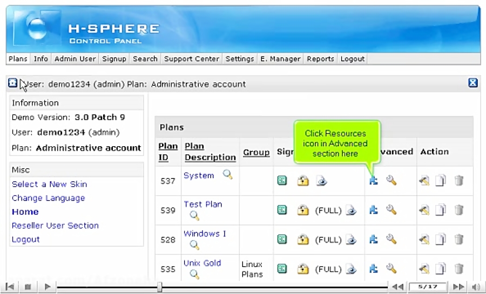The width and height of the screenshot is (486, 294).
Task: Open the Support Center menu
Action: [x=192, y=59]
